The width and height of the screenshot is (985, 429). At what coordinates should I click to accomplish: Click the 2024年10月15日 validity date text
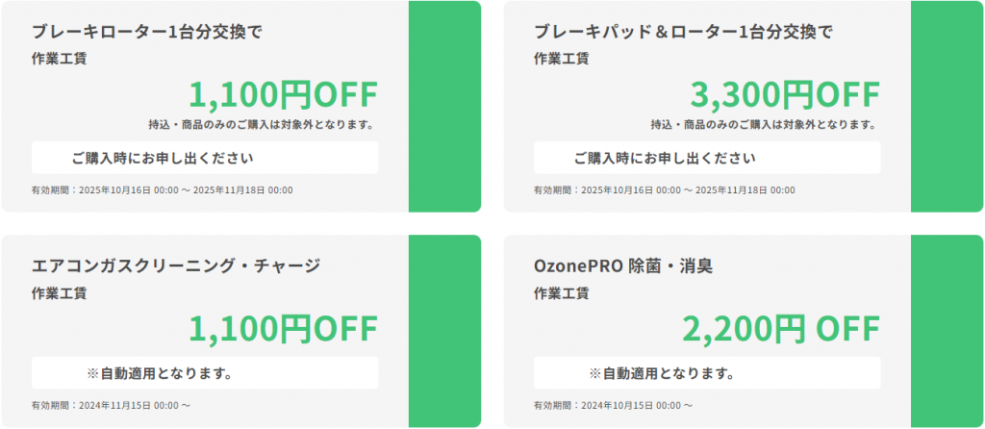[x=614, y=406]
